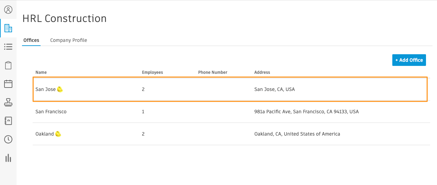Image resolution: width=437 pixels, height=185 pixels.
Task: Open the calendar icon in sidebar
Action: (x=8, y=84)
